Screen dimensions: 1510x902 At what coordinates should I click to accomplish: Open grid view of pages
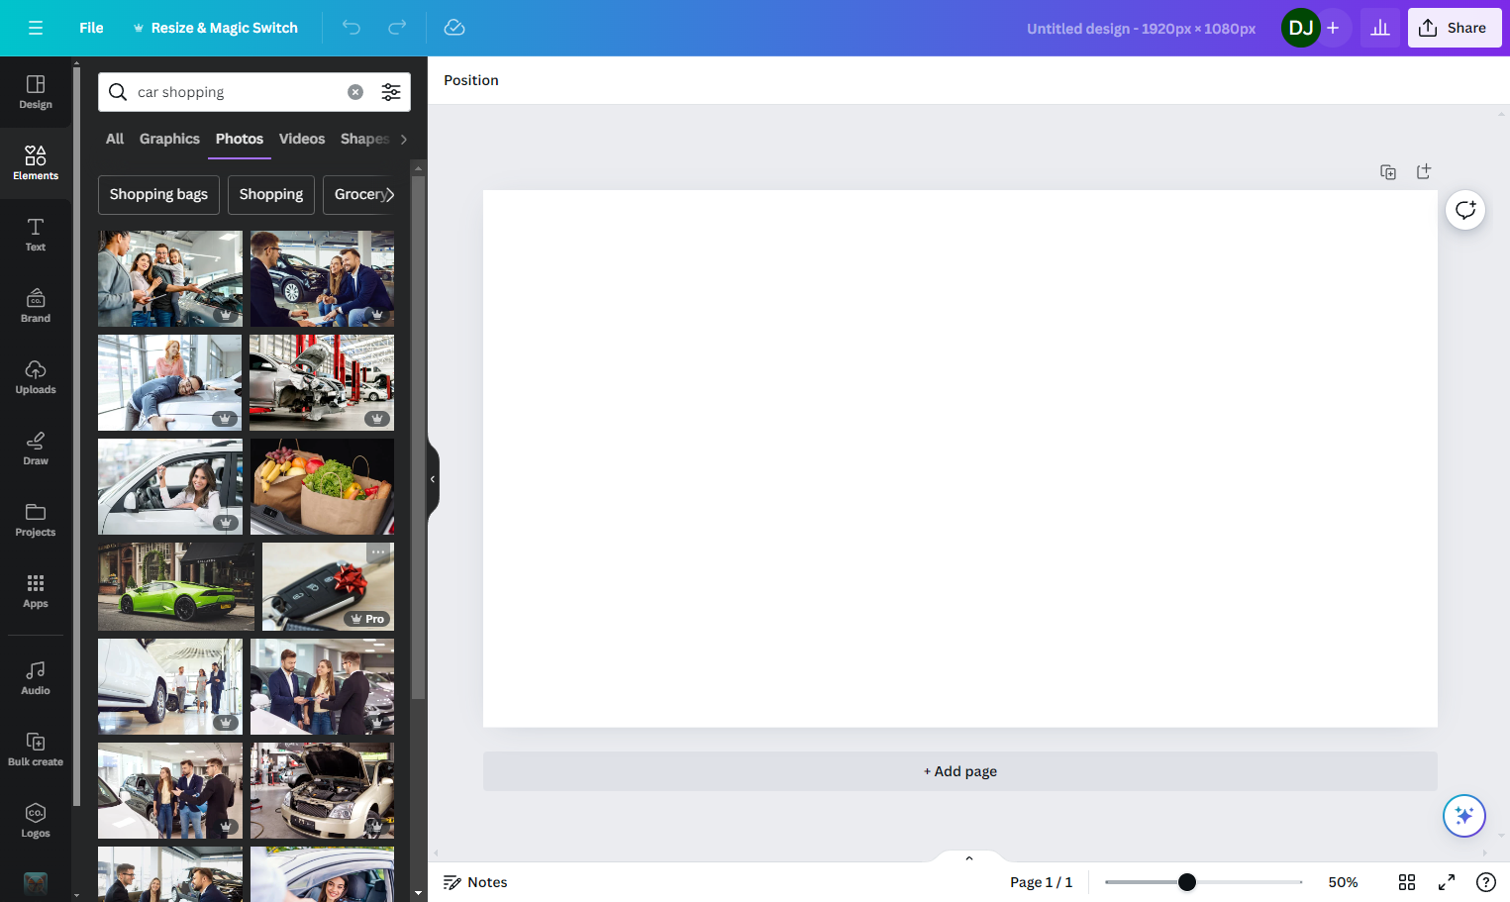tap(1407, 882)
